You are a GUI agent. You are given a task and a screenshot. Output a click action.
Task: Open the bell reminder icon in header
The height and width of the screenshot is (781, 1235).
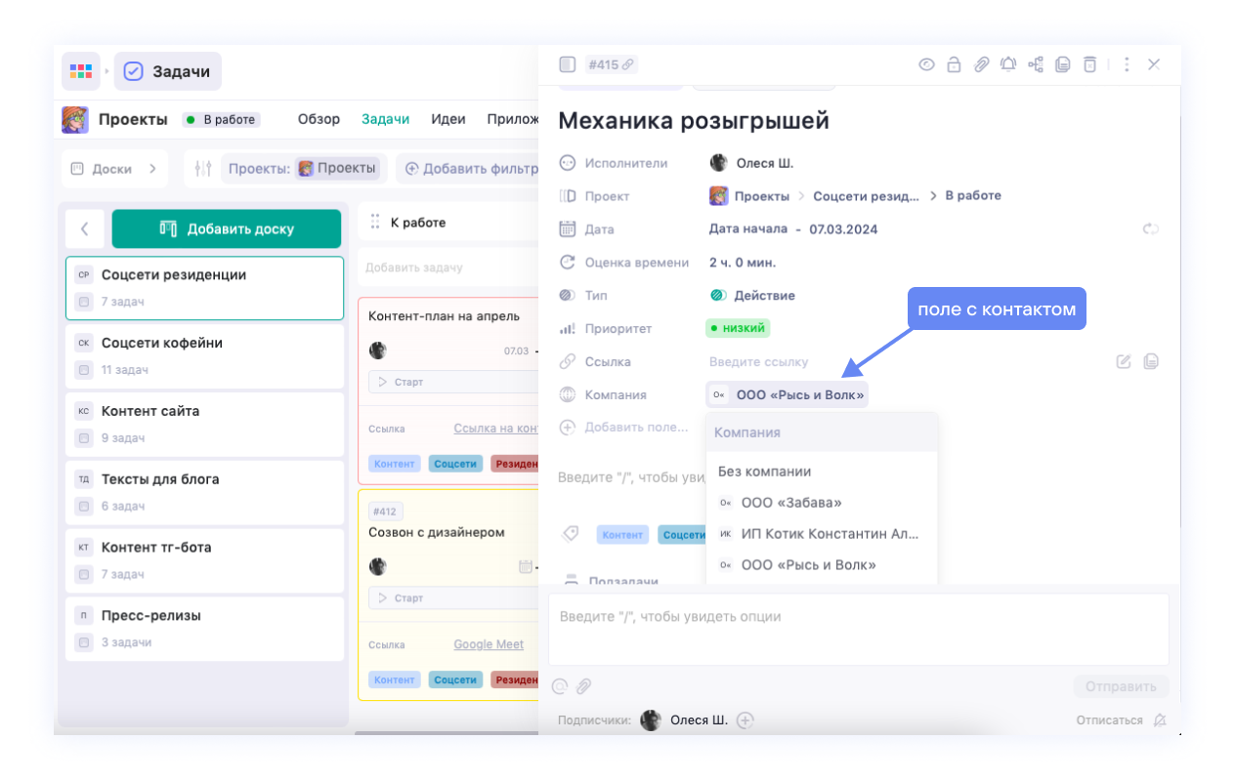pyautogui.click(x=1008, y=64)
